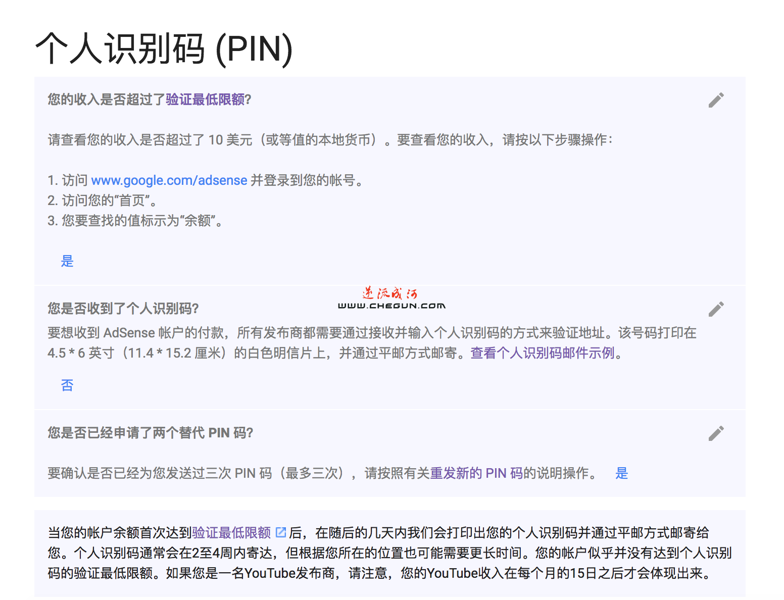Click question text 您是否收到了个人识别码?
Viewport: 784px width, 600px height.
click(x=123, y=309)
